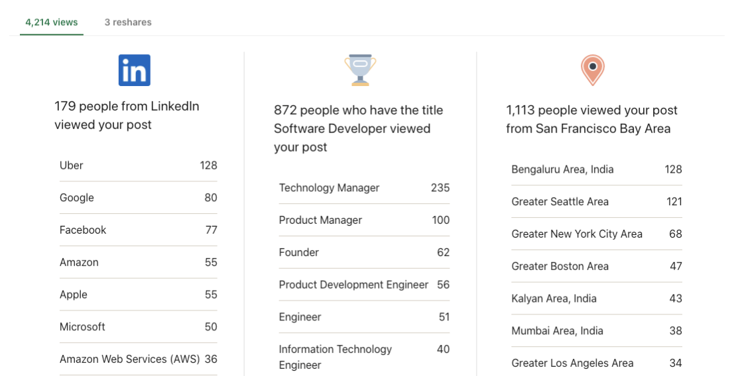Open the 3 reshares tab
This screenshot has width=732, height=376.
[x=128, y=23]
